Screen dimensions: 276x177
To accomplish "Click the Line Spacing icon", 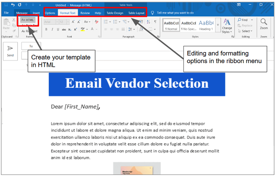I will 130,29.
